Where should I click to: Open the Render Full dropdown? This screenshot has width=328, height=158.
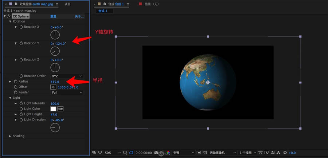pyautogui.click(x=67, y=92)
